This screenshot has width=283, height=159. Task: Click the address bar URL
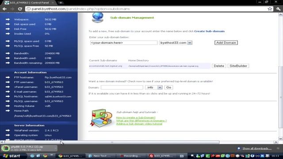80,9
